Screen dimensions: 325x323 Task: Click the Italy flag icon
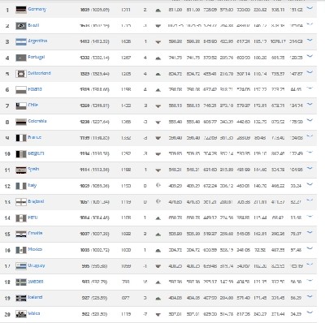click(21, 186)
